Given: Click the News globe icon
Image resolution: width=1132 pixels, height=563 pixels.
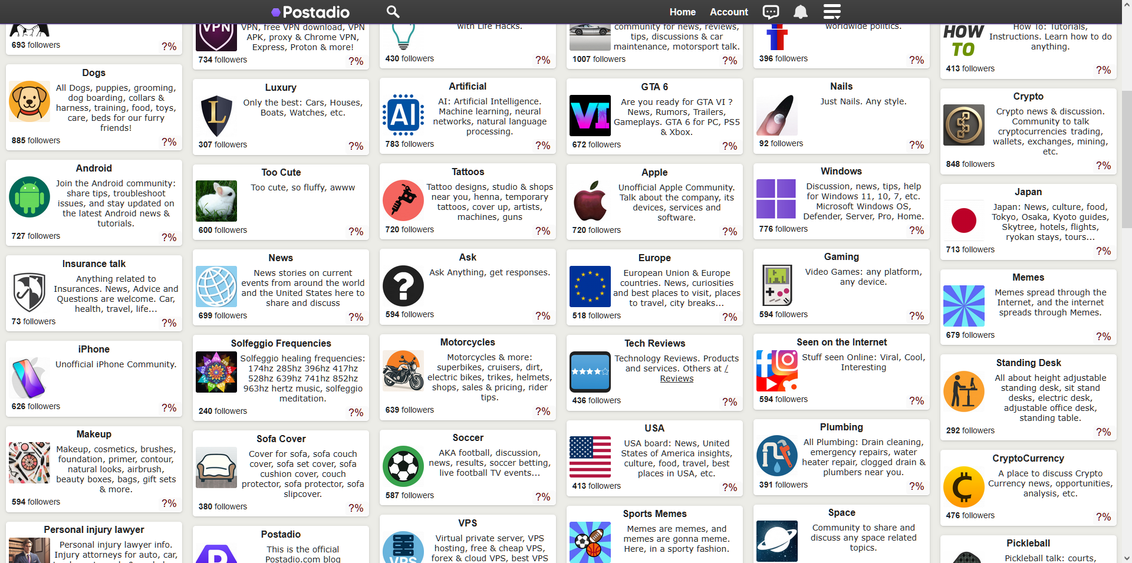Looking at the screenshot, I should coord(216,287).
